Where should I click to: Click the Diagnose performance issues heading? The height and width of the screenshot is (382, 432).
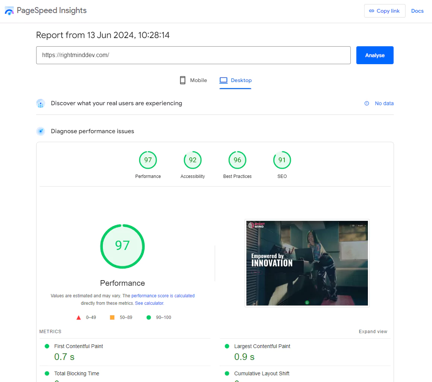pos(92,131)
